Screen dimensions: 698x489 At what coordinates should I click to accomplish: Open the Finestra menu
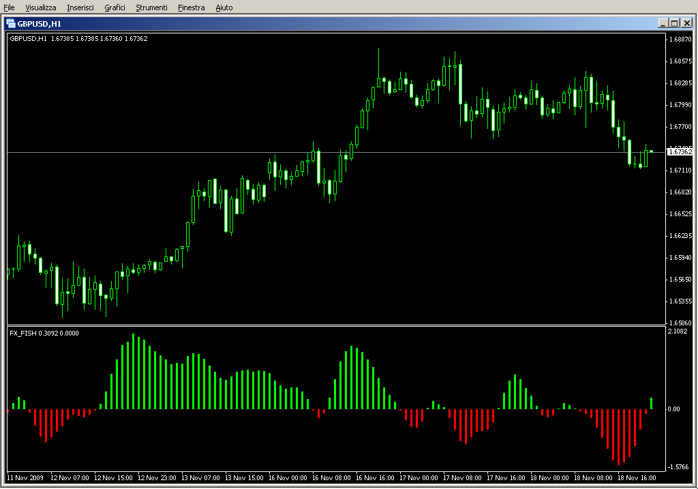pyautogui.click(x=191, y=8)
